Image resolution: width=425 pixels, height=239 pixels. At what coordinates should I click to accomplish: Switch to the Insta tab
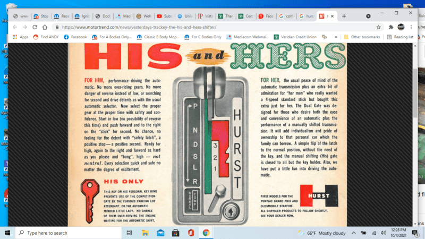206,16
